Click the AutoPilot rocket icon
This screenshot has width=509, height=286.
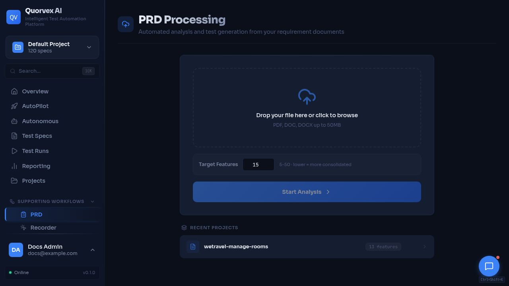click(x=14, y=106)
